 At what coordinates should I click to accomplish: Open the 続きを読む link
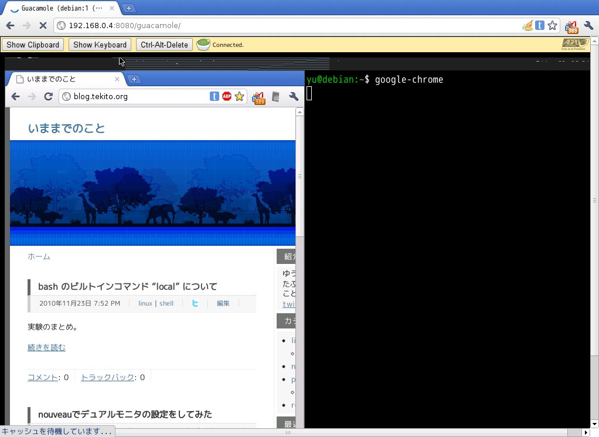[47, 347]
